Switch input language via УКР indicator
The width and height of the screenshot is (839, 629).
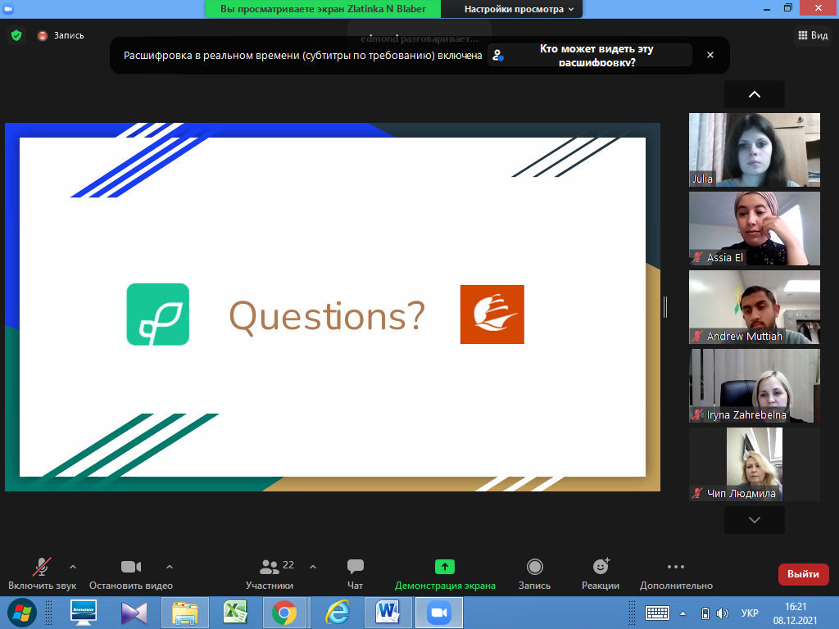pos(750,613)
